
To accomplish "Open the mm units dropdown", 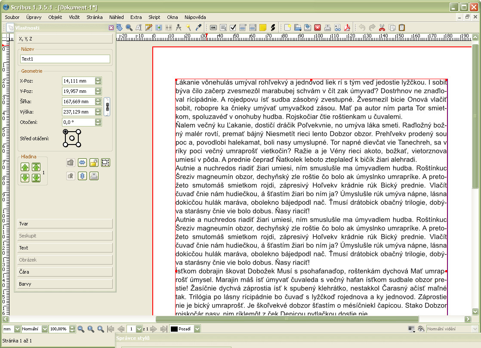I will 18,329.
